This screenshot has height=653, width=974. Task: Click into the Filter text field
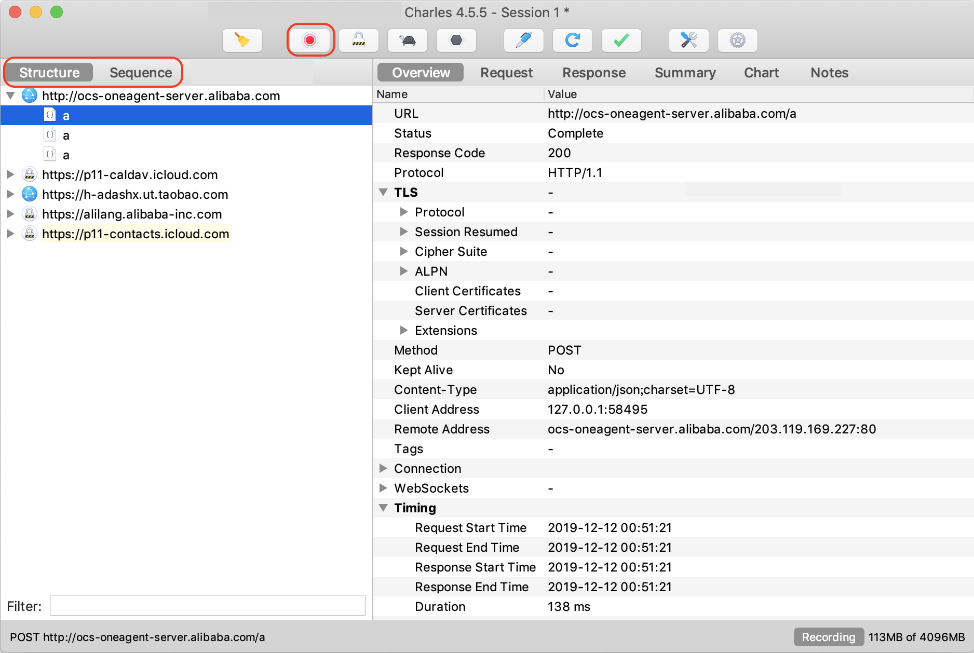pyautogui.click(x=208, y=605)
